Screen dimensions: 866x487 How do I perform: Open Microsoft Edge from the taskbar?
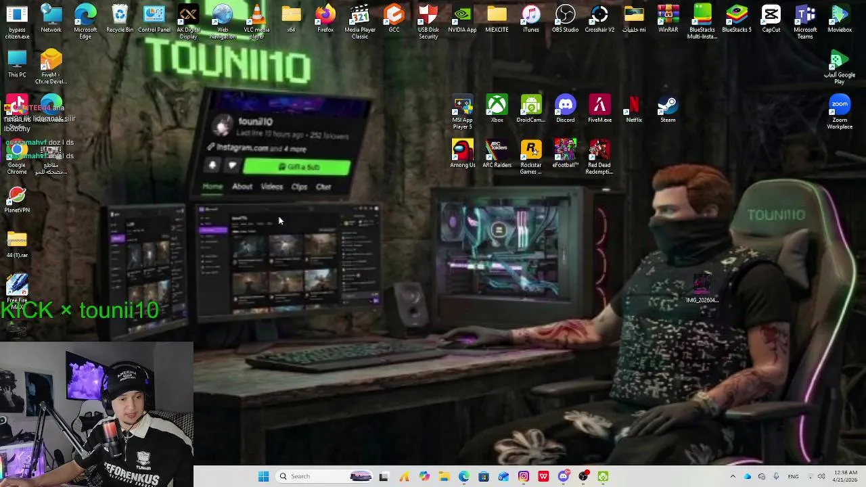pyautogui.click(x=463, y=476)
